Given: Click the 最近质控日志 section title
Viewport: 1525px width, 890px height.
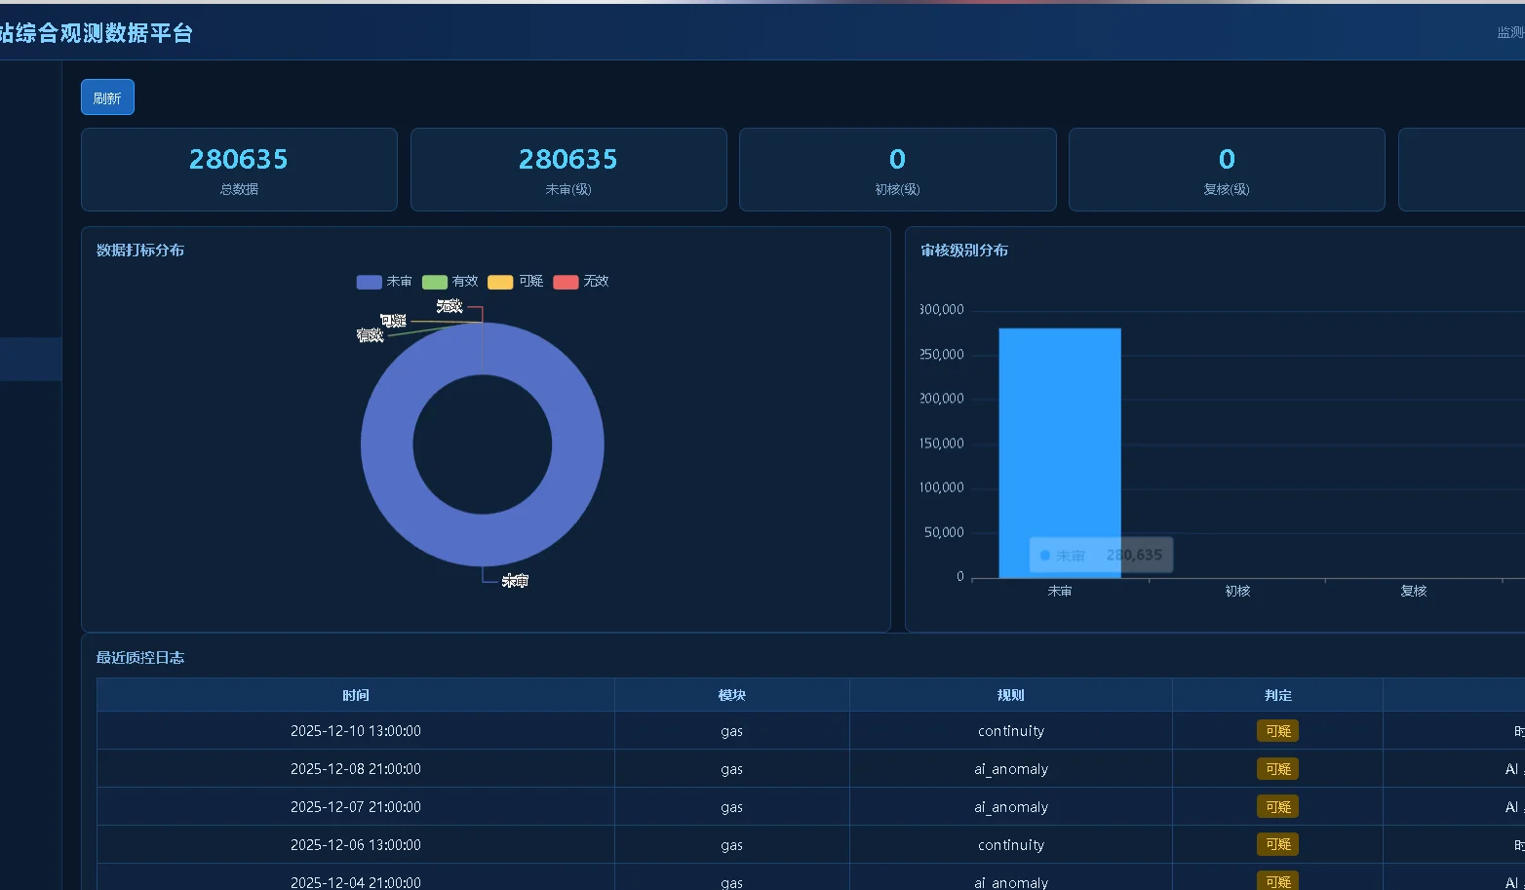Looking at the screenshot, I should click(x=140, y=658).
